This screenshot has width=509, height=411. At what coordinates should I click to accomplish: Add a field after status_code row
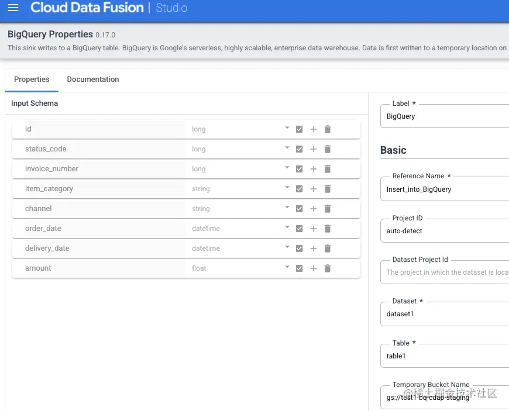point(313,149)
